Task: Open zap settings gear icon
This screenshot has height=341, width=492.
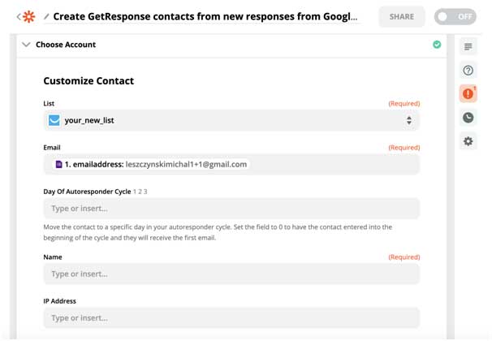Action: point(468,141)
